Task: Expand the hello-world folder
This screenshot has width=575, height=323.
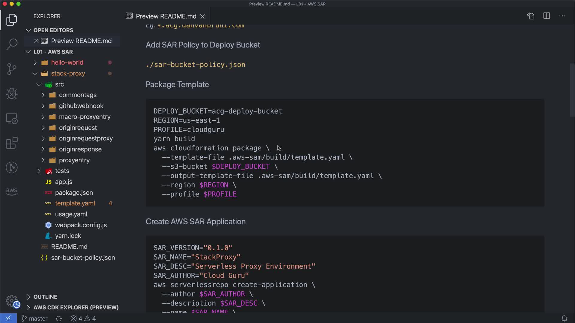Action: coord(35,63)
